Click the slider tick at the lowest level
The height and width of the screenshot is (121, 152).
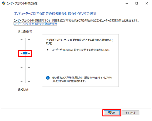pos(25,81)
